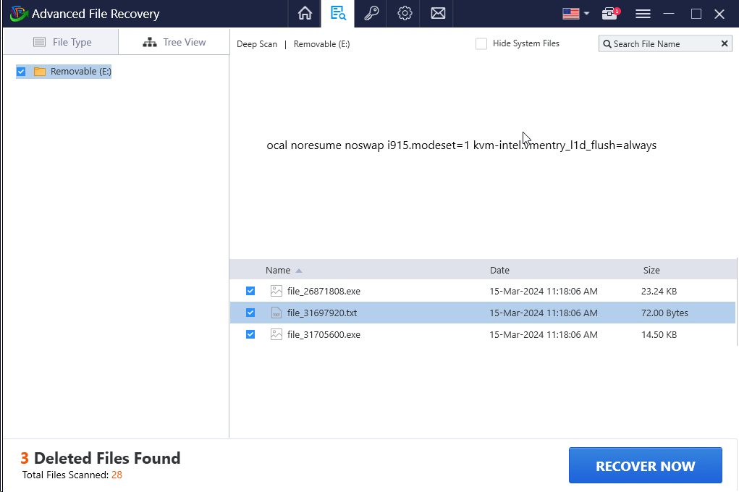Click the RECOVER NOW button
The width and height of the screenshot is (739, 492).
coord(645,467)
